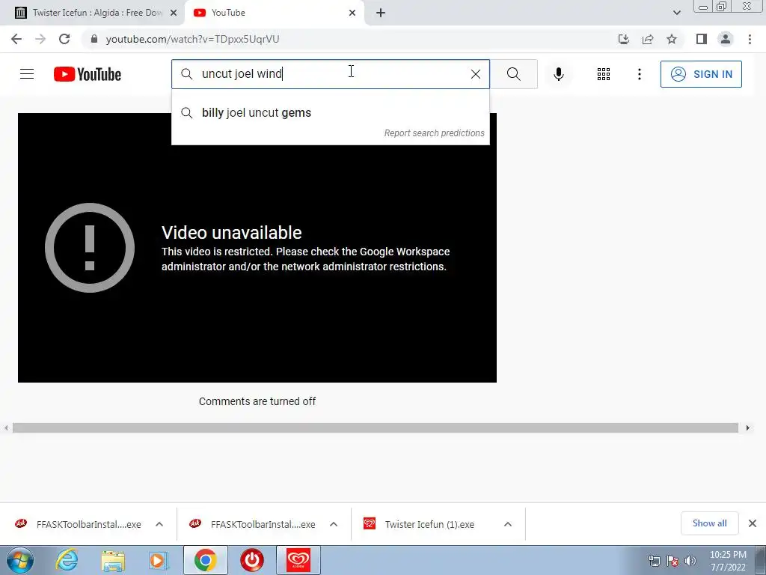Share this page icon
Image resolution: width=766 pixels, height=575 pixels.
648,39
